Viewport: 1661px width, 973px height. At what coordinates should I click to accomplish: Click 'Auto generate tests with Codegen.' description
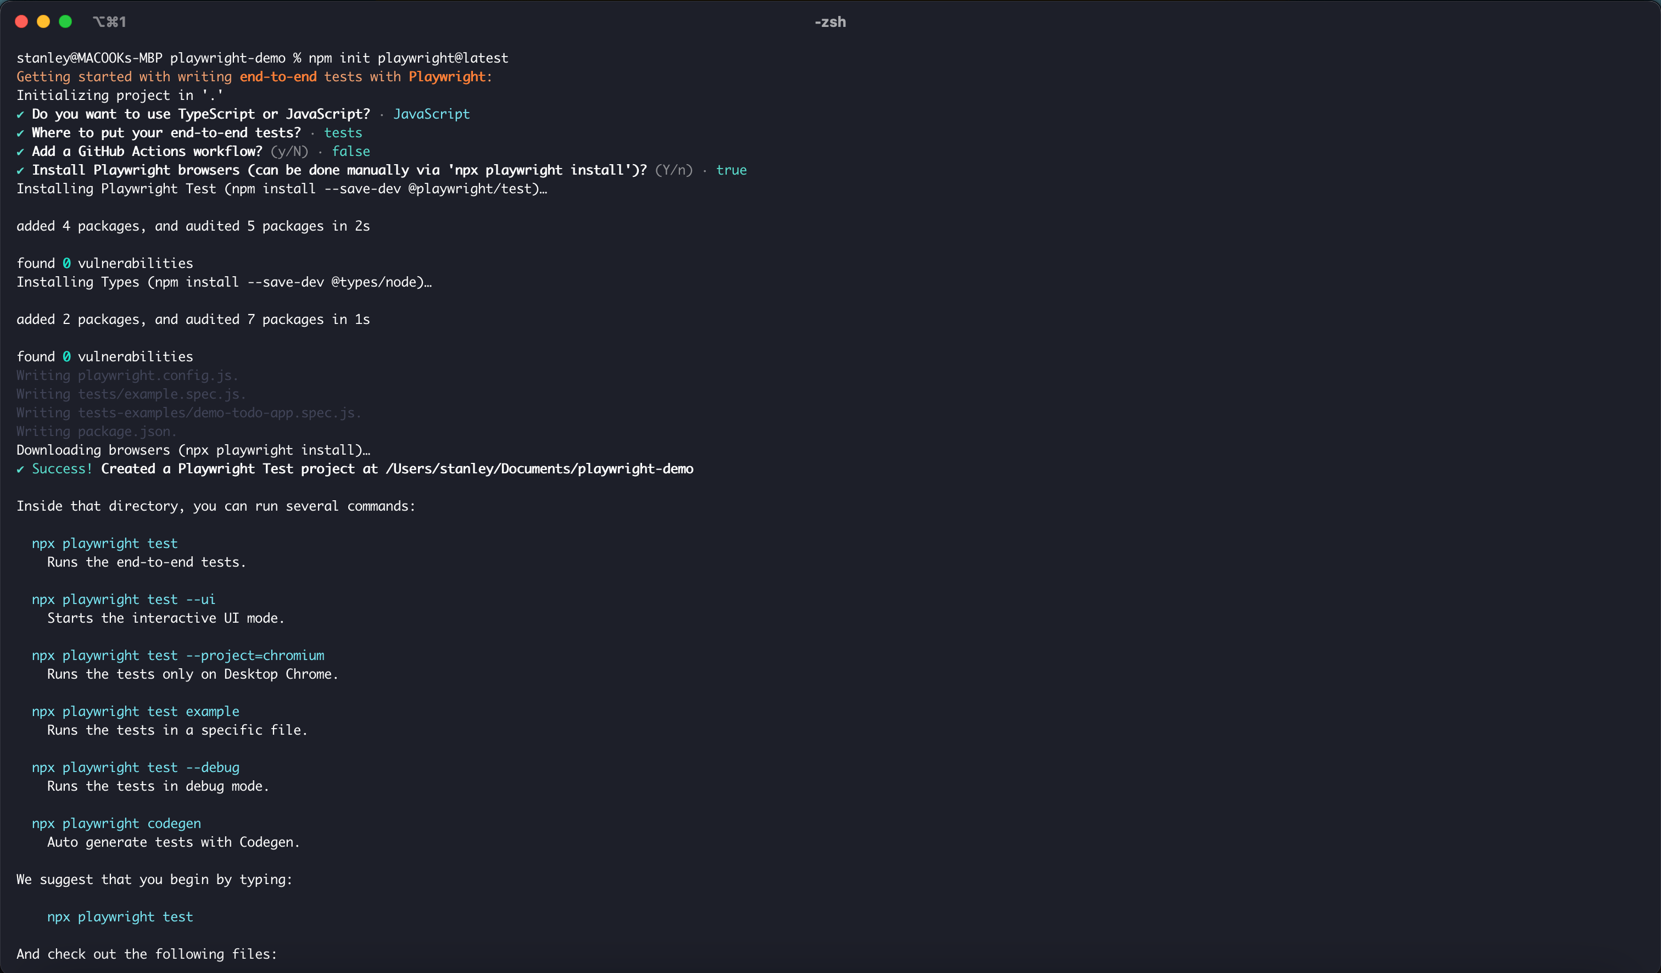[x=174, y=842]
